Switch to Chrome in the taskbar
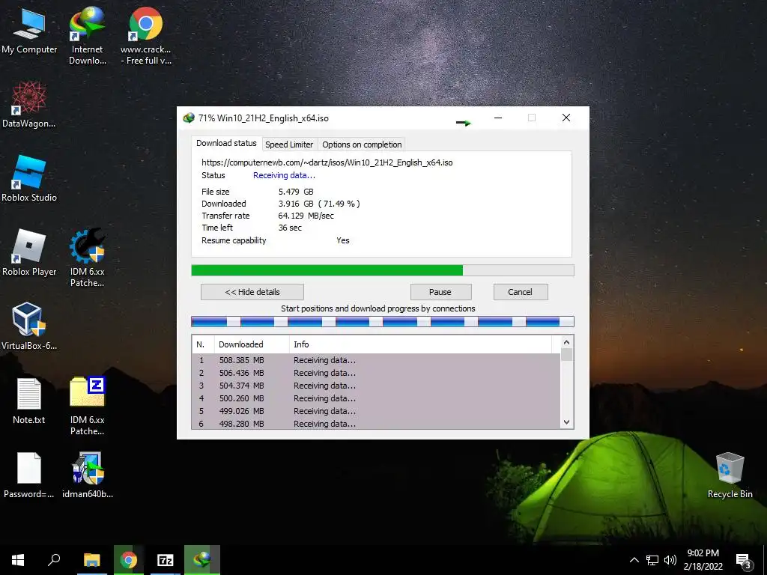767x575 pixels. point(129,560)
